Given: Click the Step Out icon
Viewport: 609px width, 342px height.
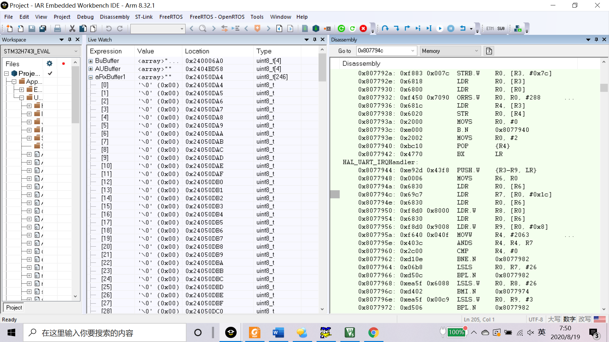Looking at the screenshot, I should coord(407,28).
